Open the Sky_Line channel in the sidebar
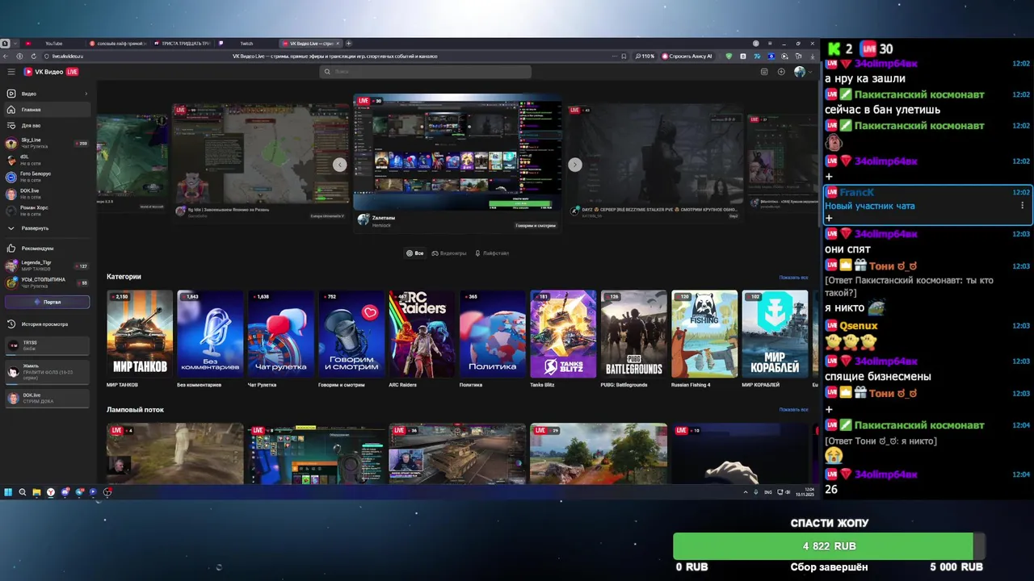 [47, 143]
